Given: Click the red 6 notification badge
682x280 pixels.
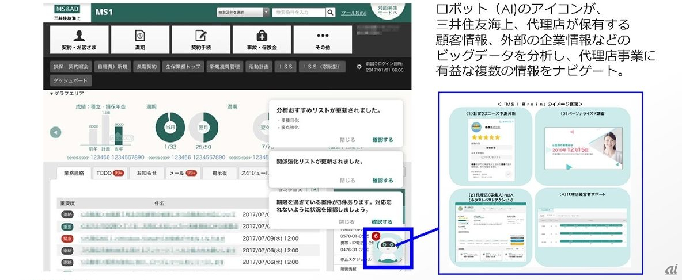Looking at the screenshot, I should [376, 237].
